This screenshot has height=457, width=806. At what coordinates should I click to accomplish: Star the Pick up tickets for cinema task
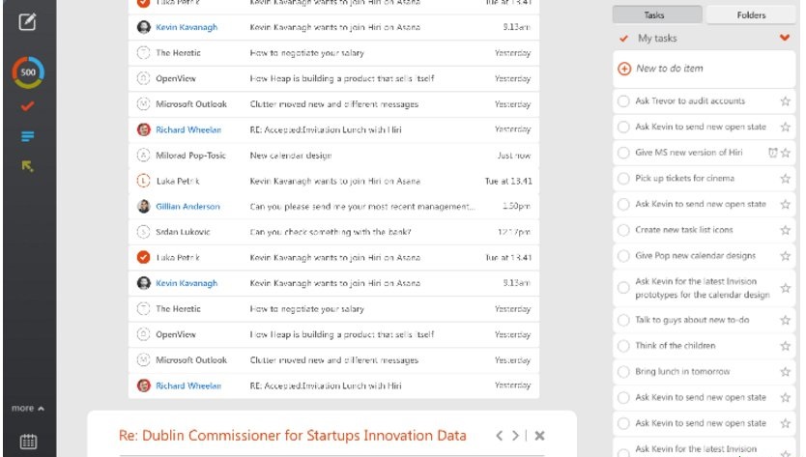(x=785, y=179)
